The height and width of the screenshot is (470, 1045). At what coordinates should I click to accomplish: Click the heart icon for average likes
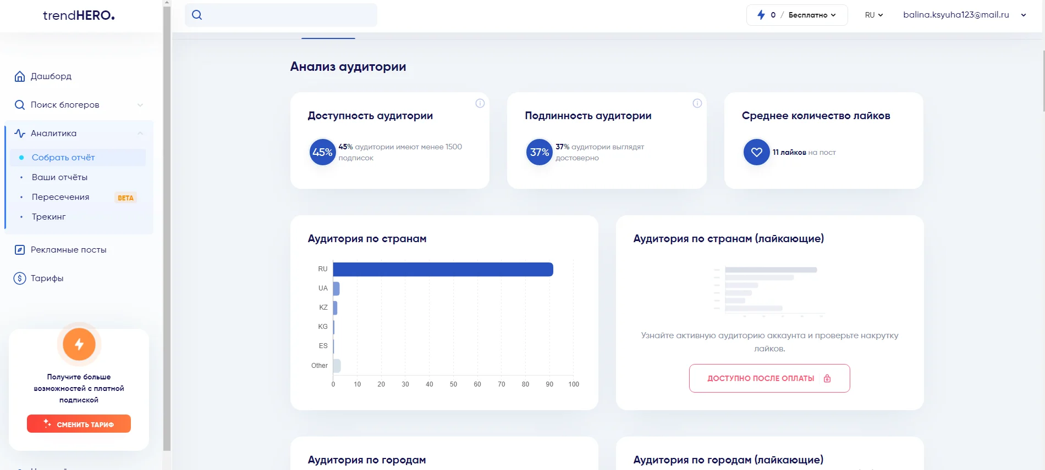tap(757, 152)
